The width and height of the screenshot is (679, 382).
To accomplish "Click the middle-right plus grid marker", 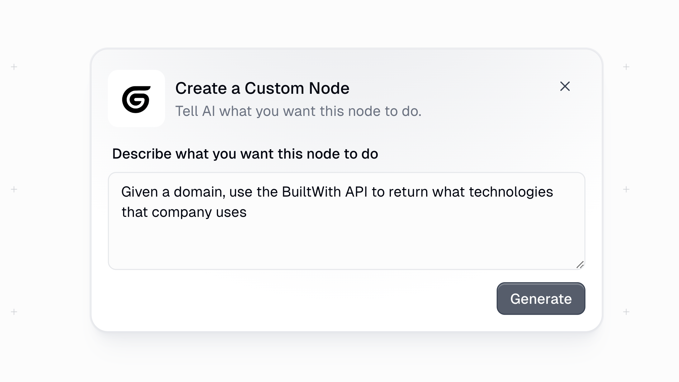I will (626, 189).
